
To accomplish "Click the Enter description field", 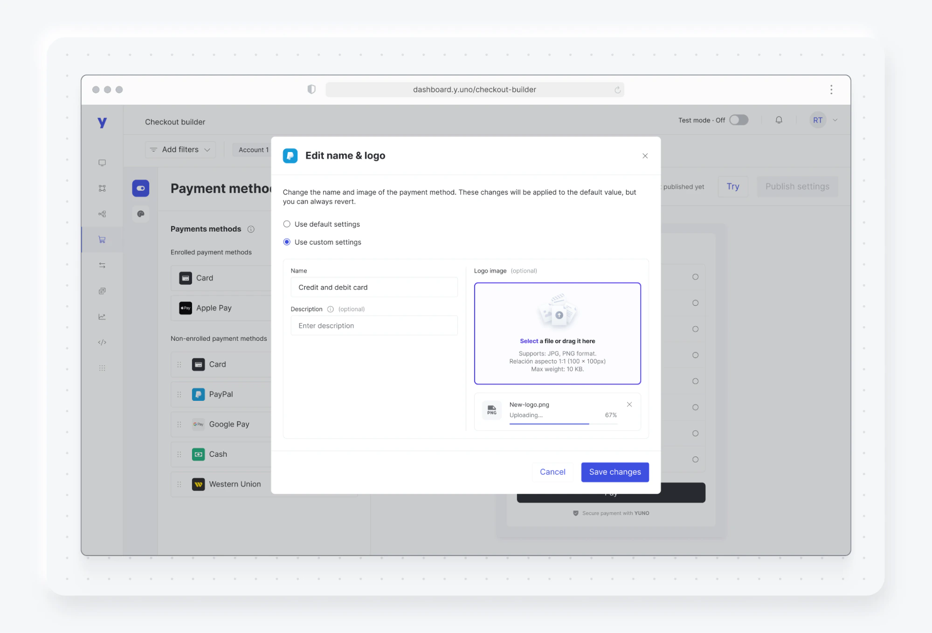I will (374, 325).
